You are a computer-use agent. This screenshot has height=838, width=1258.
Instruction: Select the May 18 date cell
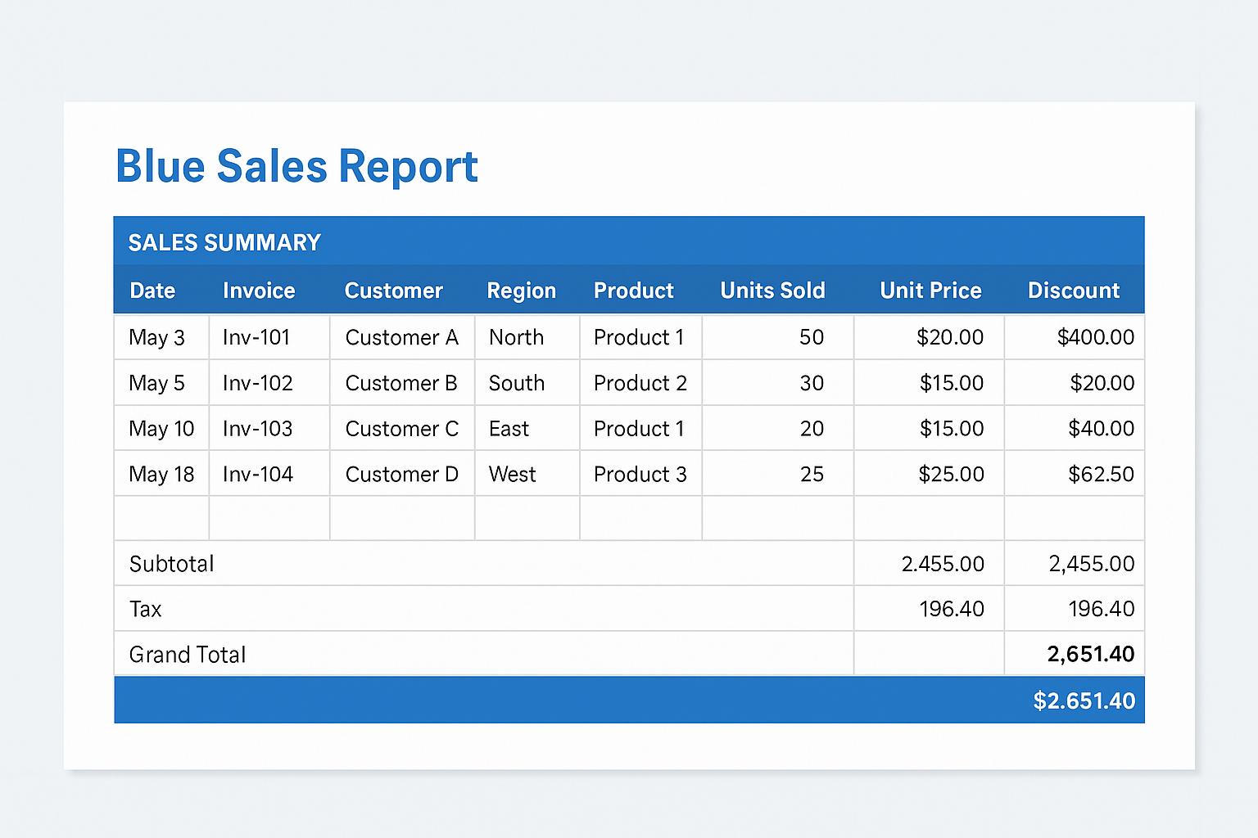click(162, 475)
